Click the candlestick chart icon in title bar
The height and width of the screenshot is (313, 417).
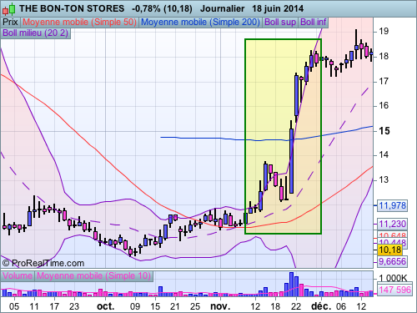coord(8,8)
